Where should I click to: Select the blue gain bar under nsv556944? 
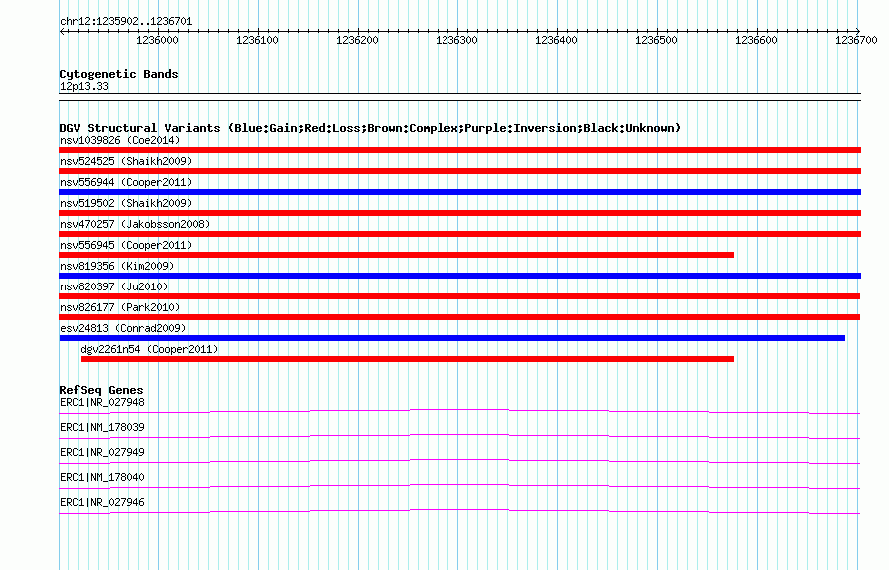point(459,192)
